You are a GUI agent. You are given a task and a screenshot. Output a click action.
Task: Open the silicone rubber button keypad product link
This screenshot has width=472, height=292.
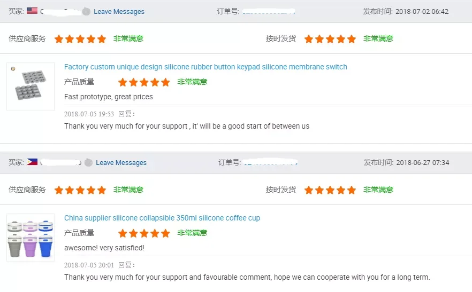pos(205,67)
